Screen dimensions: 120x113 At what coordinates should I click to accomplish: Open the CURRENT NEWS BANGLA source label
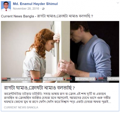(x=21, y=107)
